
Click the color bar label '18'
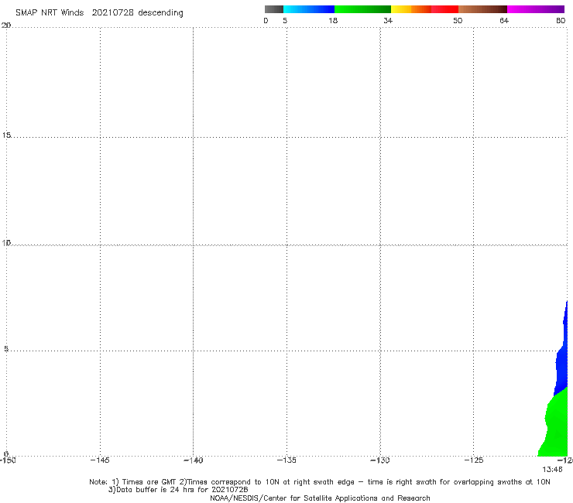point(333,20)
